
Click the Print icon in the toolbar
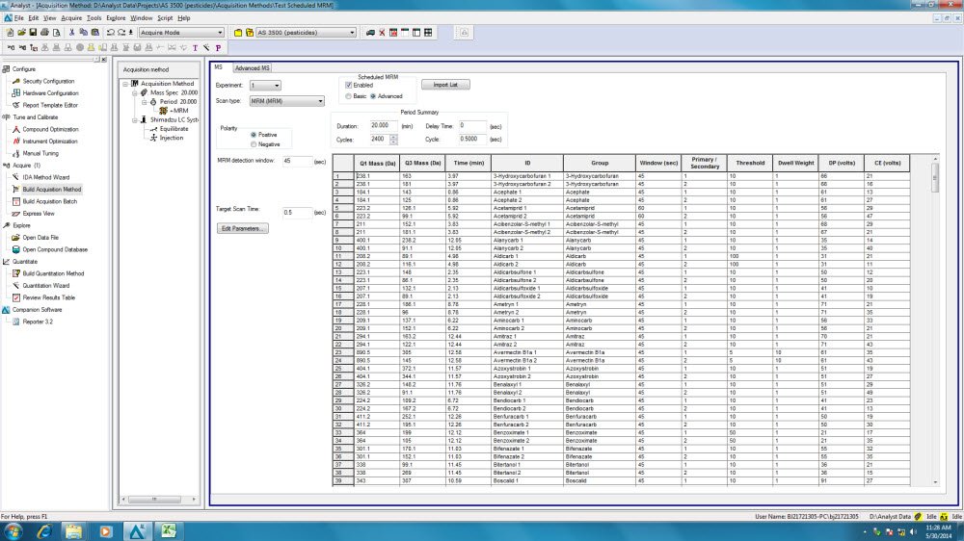44,32
